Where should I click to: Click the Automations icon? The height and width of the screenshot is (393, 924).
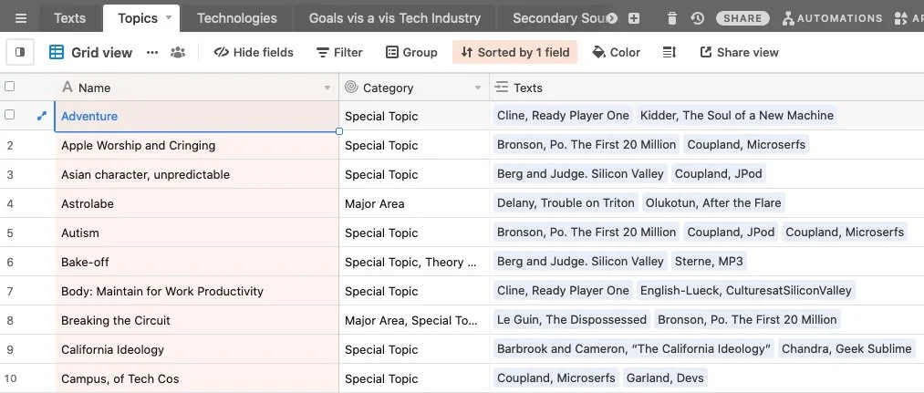pos(788,18)
